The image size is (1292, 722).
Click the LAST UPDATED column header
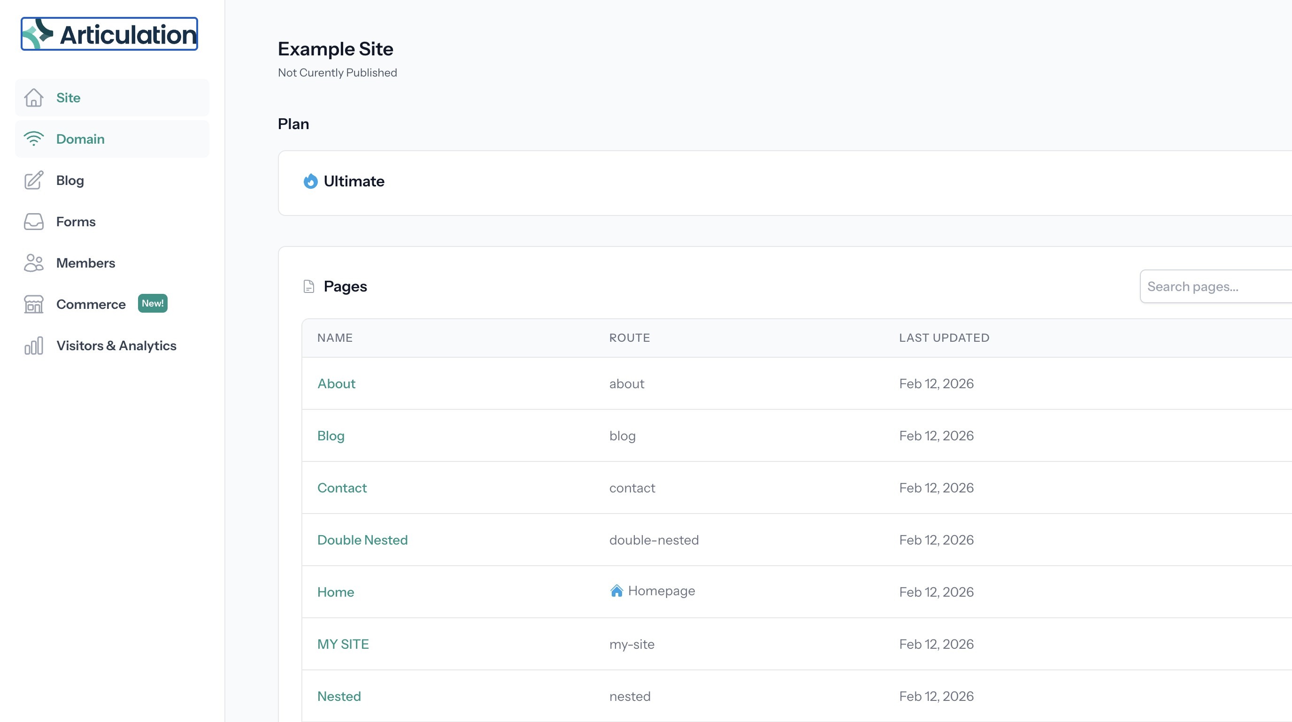944,338
